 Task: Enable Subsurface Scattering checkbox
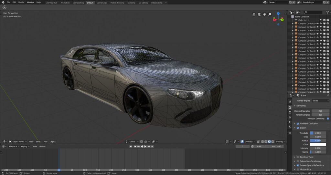tap(298, 161)
